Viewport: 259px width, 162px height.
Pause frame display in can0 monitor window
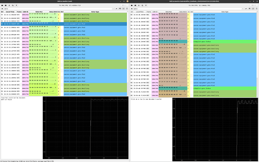pos(6,6)
